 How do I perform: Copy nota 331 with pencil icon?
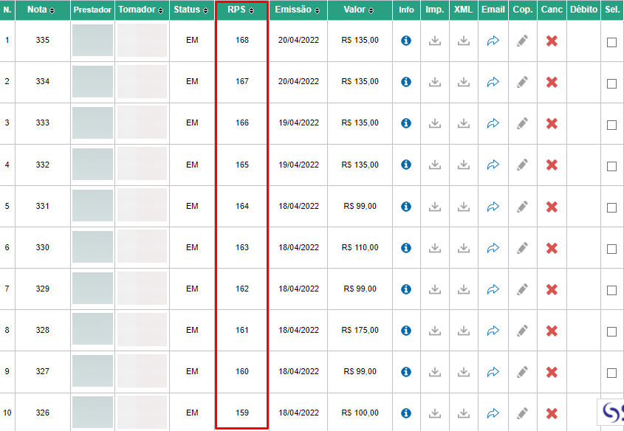pyautogui.click(x=523, y=207)
